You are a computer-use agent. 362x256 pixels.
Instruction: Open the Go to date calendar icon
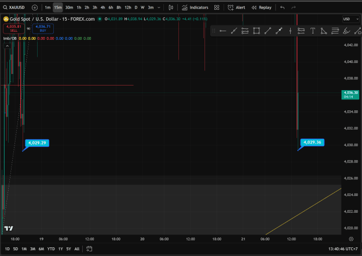pos(89,249)
